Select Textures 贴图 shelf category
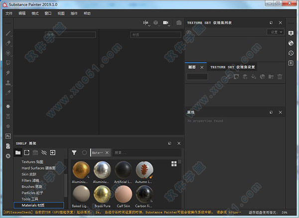This screenshot has width=299, height=218. [32, 162]
